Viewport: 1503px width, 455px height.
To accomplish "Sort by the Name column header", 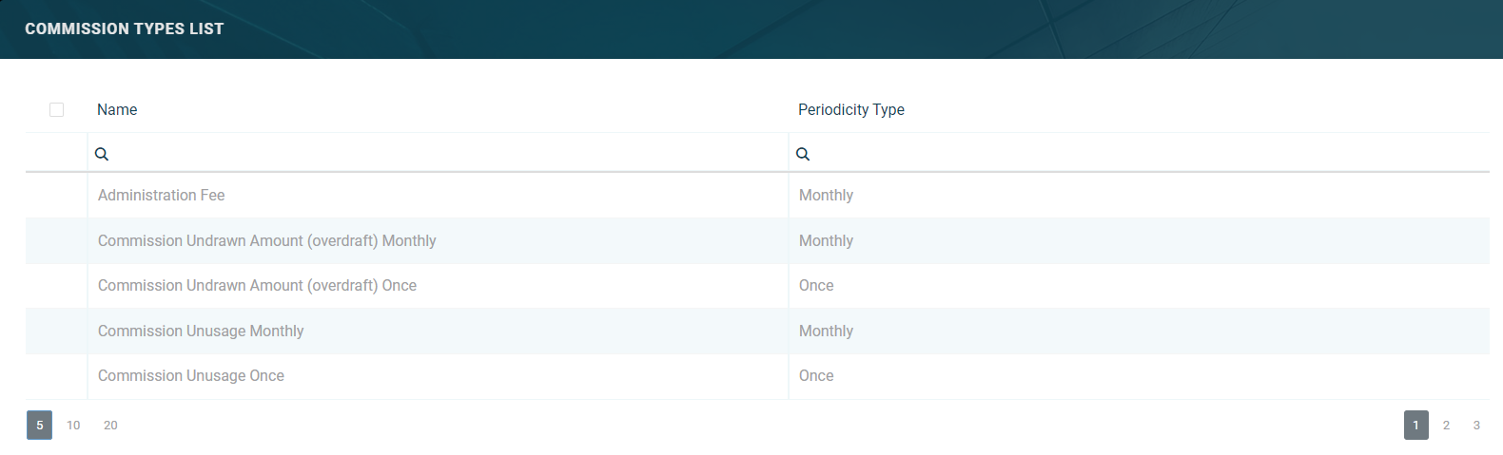I will click(117, 110).
